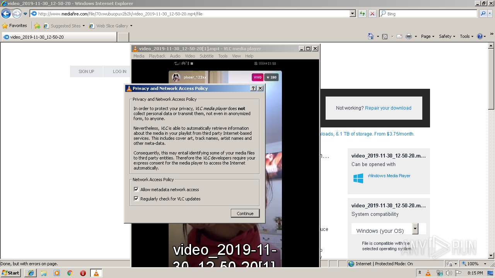The width and height of the screenshot is (495, 278).
Task: Click the SIGN UP button
Action: 86,71
